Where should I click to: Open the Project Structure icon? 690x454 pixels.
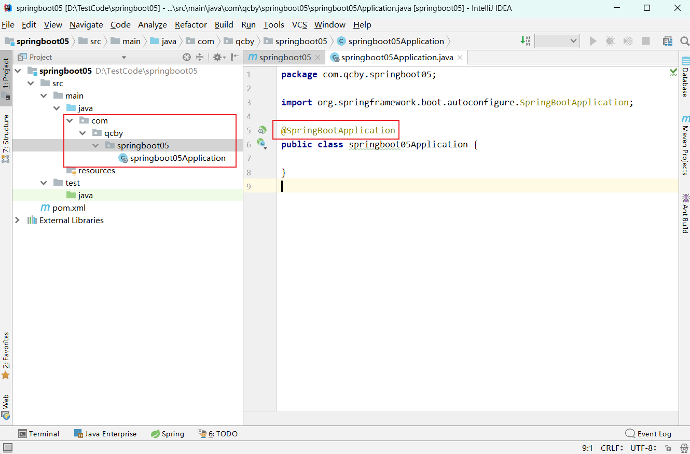(x=668, y=41)
